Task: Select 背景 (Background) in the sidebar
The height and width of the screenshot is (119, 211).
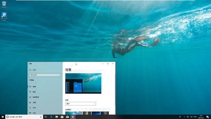Action: click(45, 87)
